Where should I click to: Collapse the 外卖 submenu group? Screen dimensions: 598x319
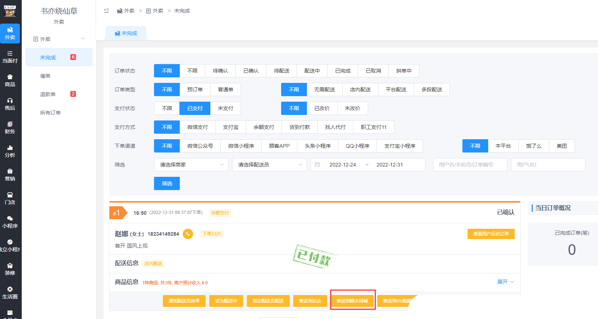59,39
